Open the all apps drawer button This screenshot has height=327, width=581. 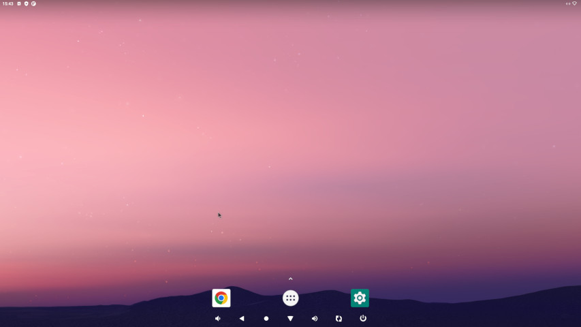[290, 298]
